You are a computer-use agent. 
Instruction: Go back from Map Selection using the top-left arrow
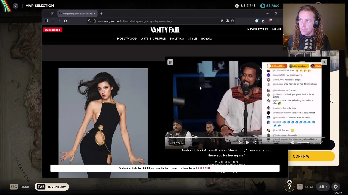(x=15, y=6)
